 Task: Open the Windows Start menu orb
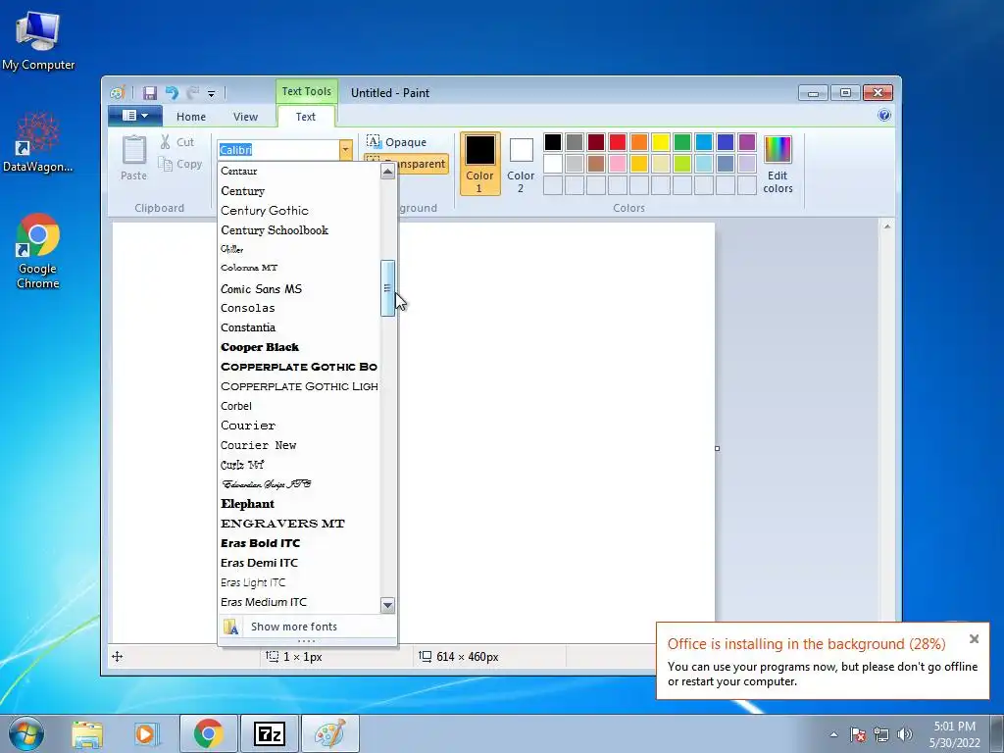click(x=26, y=733)
